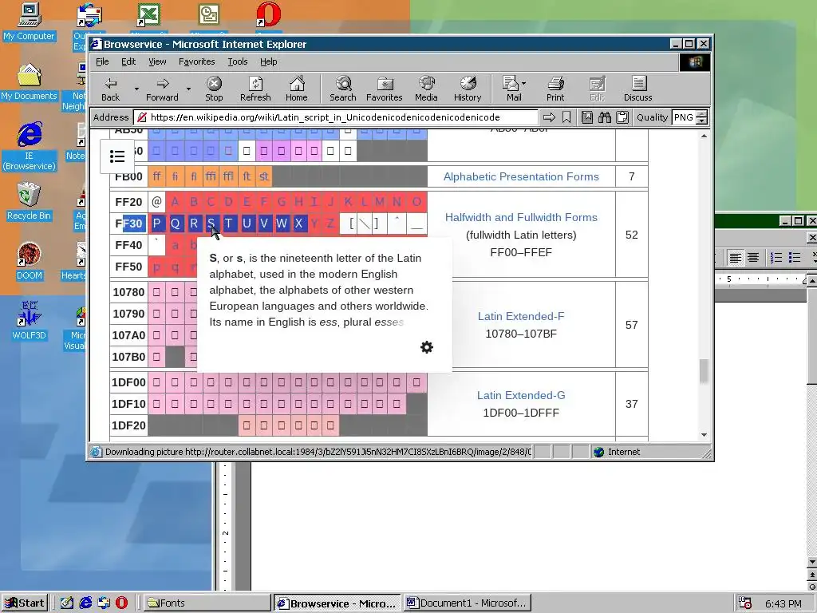Print the page with Print button

[555, 89]
